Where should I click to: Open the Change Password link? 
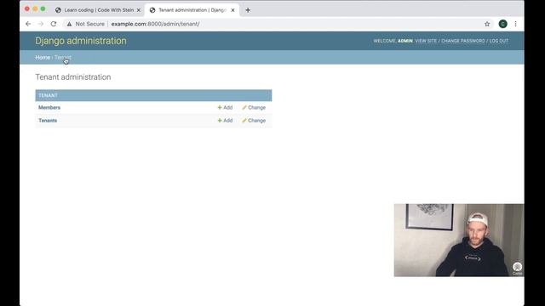pos(463,41)
